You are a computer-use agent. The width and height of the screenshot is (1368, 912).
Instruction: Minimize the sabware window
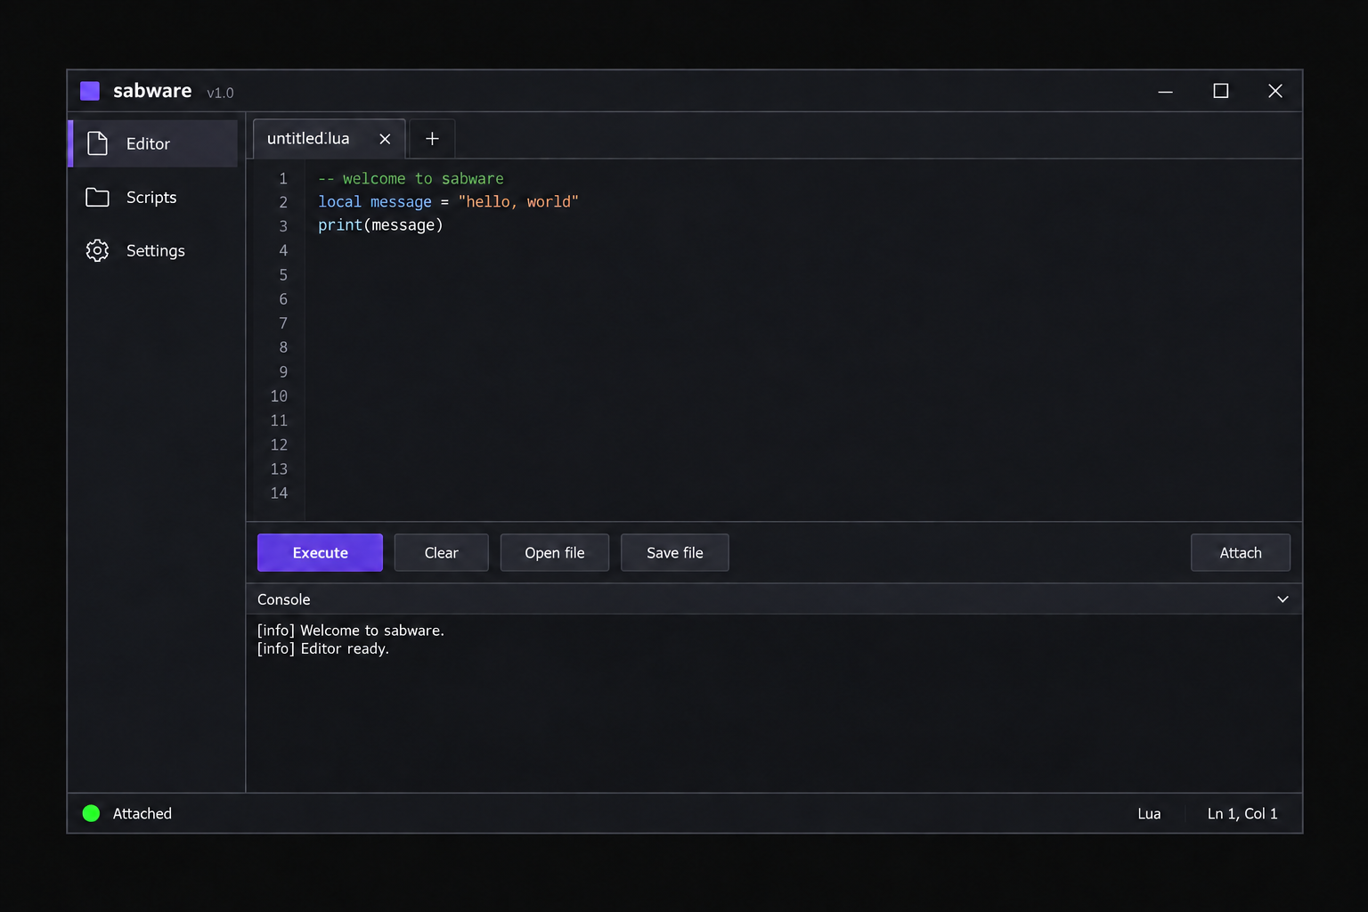pos(1165,91)
